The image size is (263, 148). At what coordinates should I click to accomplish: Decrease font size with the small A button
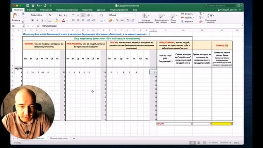point(65,15)
